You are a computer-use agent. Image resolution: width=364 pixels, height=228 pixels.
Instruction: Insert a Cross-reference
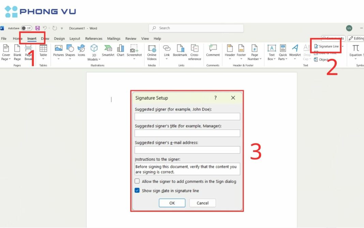195,53
